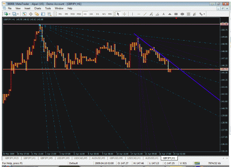Select the arrow Cursor tool
This screenshot has height=167, width=231.
click(x=118, y=14)
